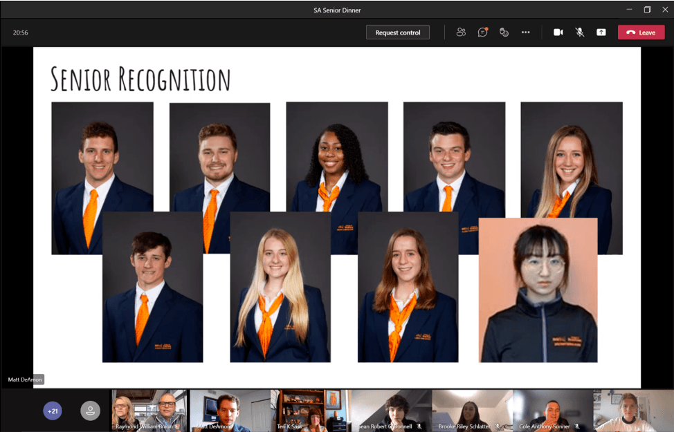The width and height of the screenshot is (674, 432).
Task: Leave the meeting
Action: 641,32
